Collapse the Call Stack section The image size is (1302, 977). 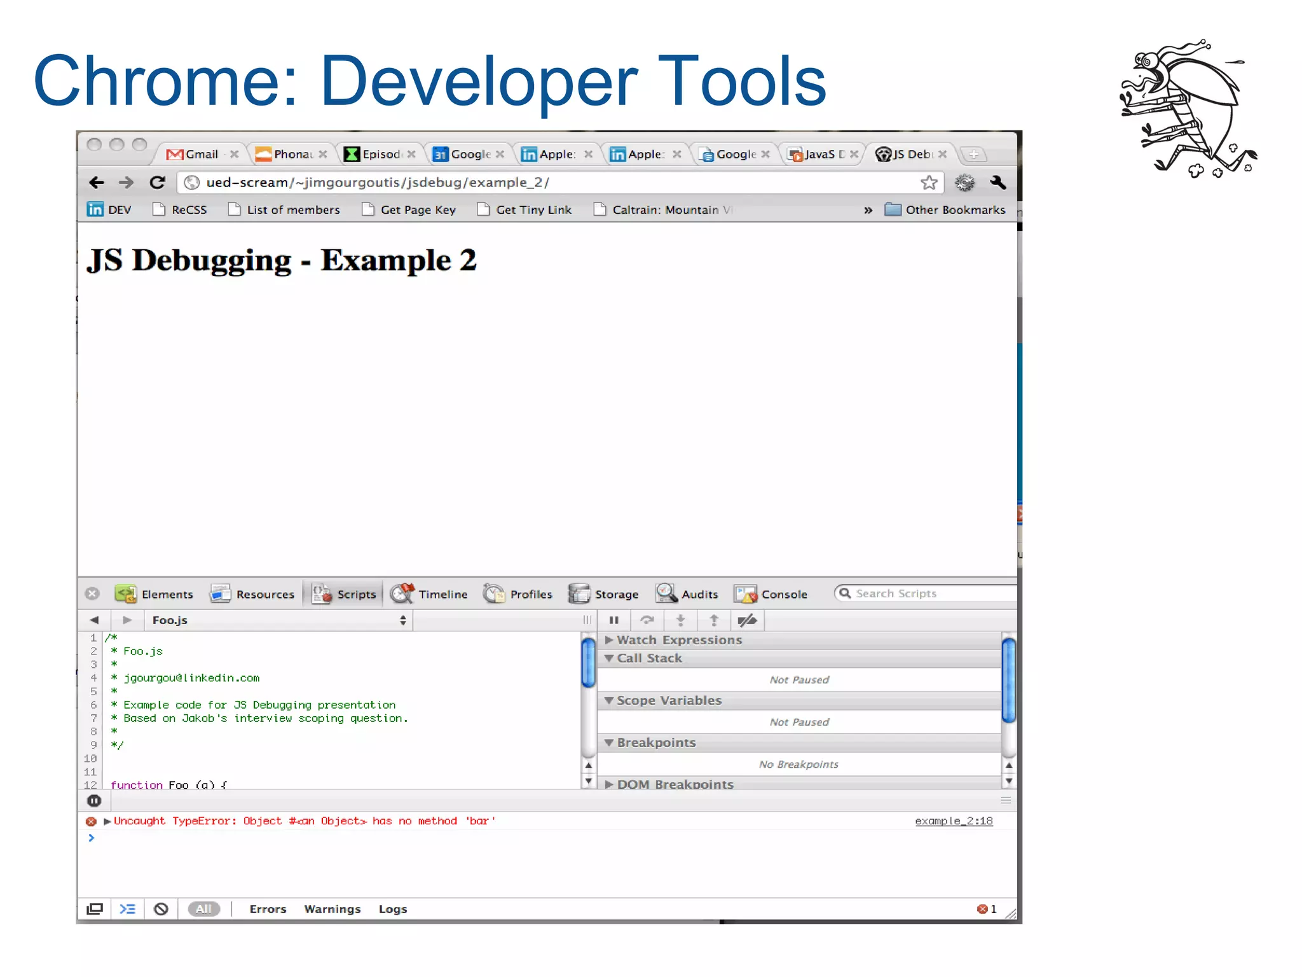coord(648,658)
